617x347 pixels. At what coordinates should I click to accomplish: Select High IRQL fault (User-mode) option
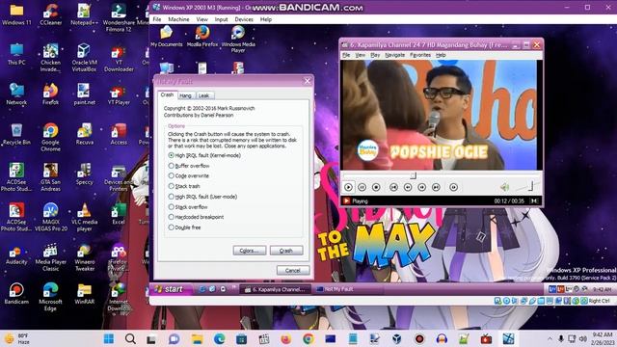point(202,197)
